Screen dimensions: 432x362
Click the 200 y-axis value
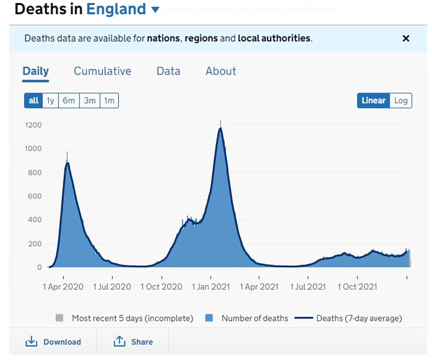point(35,244)
